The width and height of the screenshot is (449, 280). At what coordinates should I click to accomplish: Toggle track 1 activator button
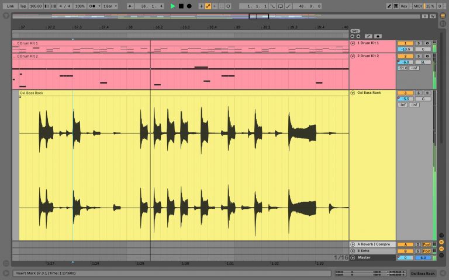coord(405,43)
